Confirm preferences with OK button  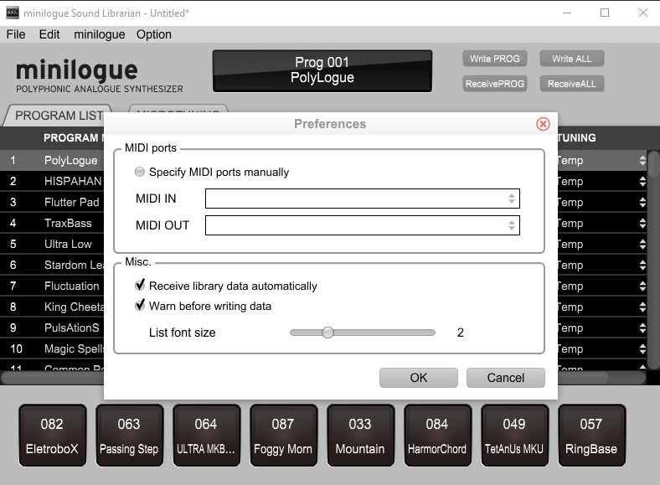419,378
